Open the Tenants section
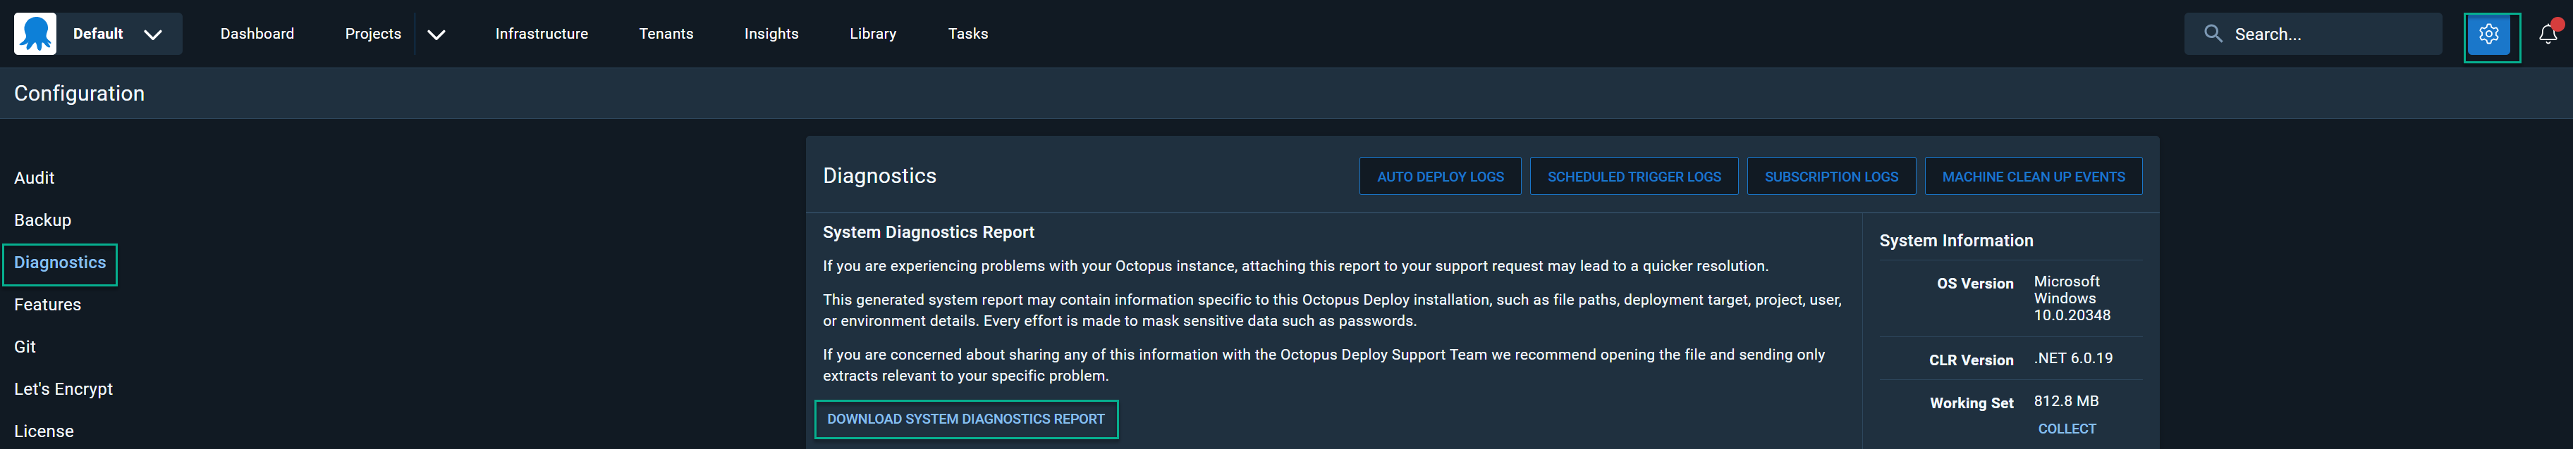This screenshot has height=449, width=2573. (x=665, y=34)
